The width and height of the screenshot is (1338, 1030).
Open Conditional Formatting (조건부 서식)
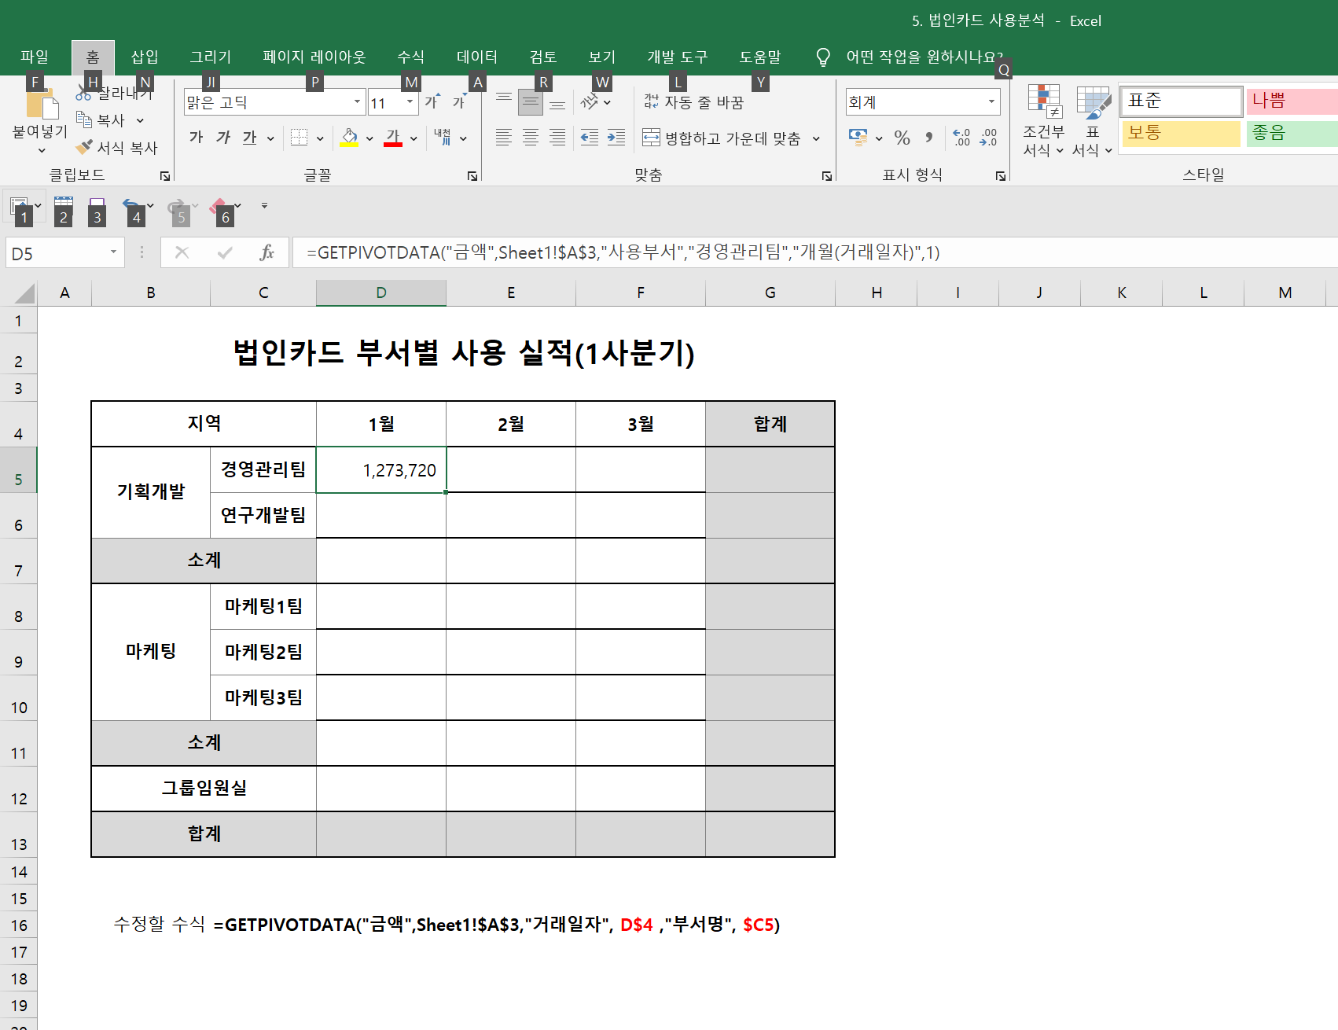pyautogui.click(x=1044, y=121)
